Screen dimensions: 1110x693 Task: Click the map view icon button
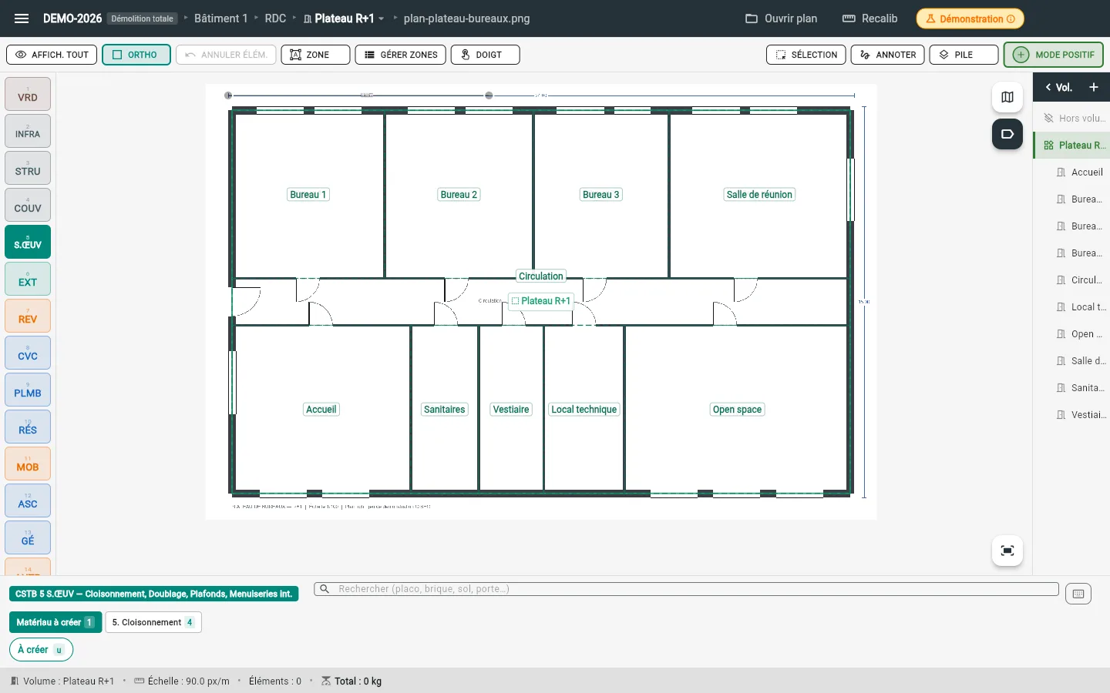click(x=1007, y=97)
